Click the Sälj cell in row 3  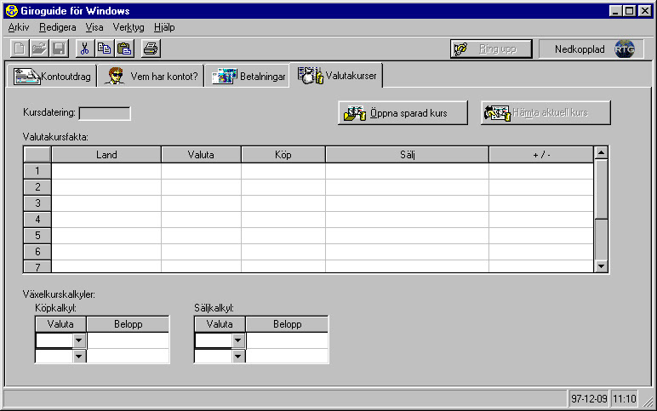(x=407, y=203)
